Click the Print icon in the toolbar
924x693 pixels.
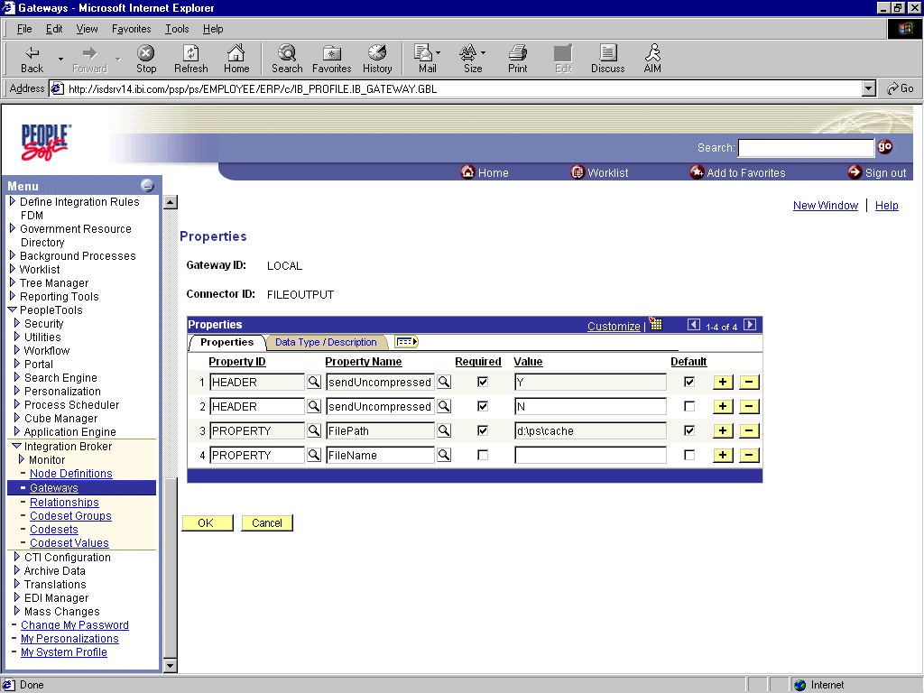click(517, 59)
